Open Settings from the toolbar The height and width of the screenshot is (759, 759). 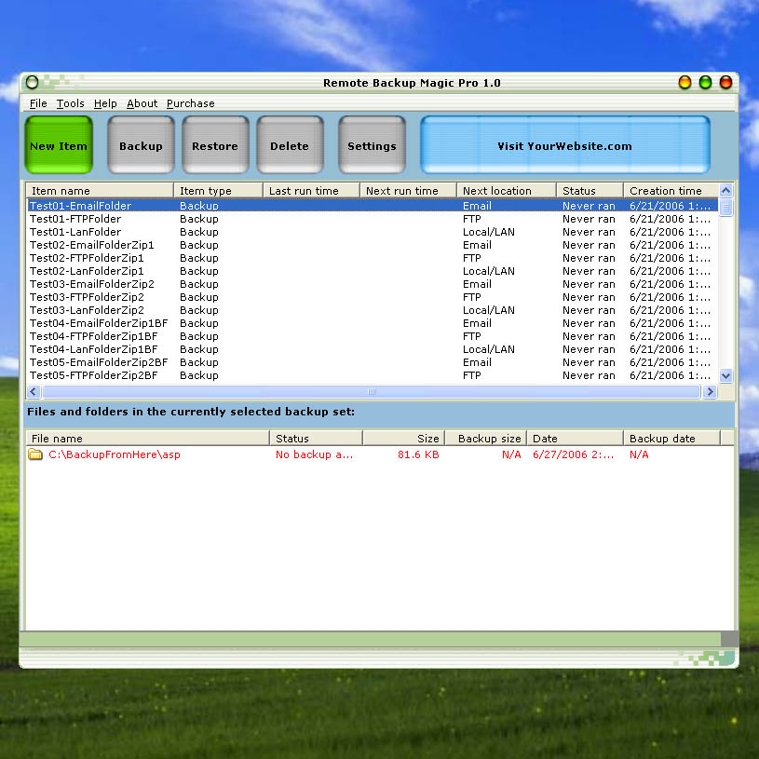[x=372, y=145]
